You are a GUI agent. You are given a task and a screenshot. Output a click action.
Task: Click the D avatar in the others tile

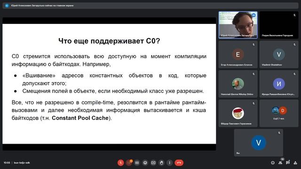pyautogui.click(x=283, y=111)
